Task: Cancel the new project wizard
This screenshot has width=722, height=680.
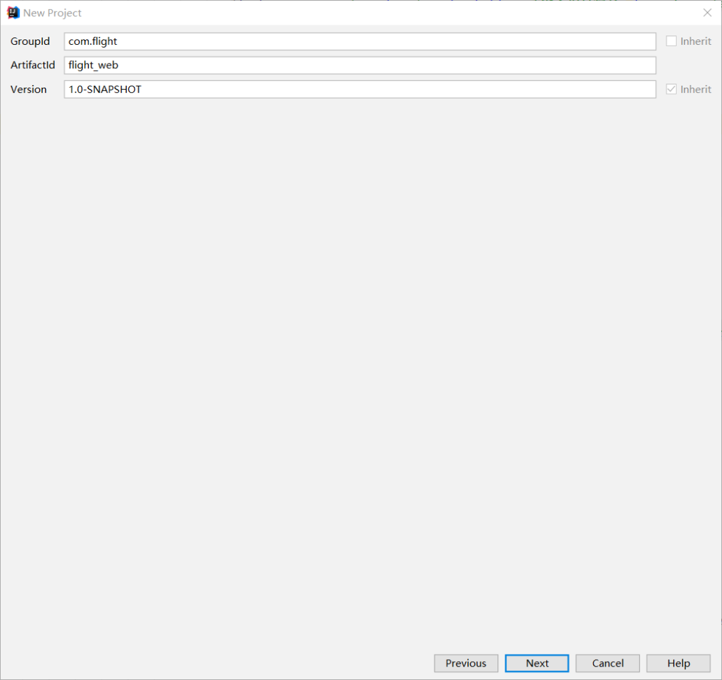Action: (608, 663)
